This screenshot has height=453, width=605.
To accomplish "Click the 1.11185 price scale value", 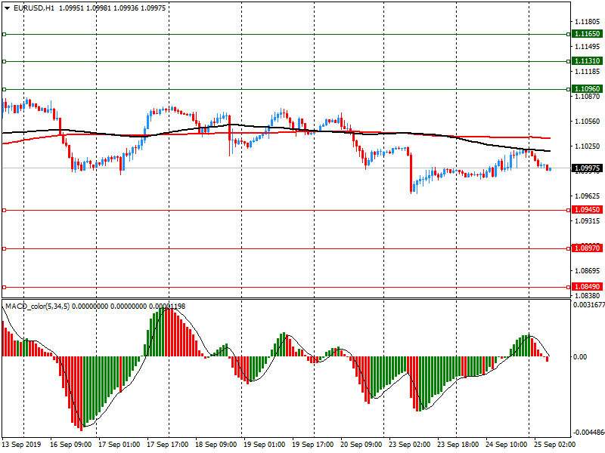I will coord(588,71).
